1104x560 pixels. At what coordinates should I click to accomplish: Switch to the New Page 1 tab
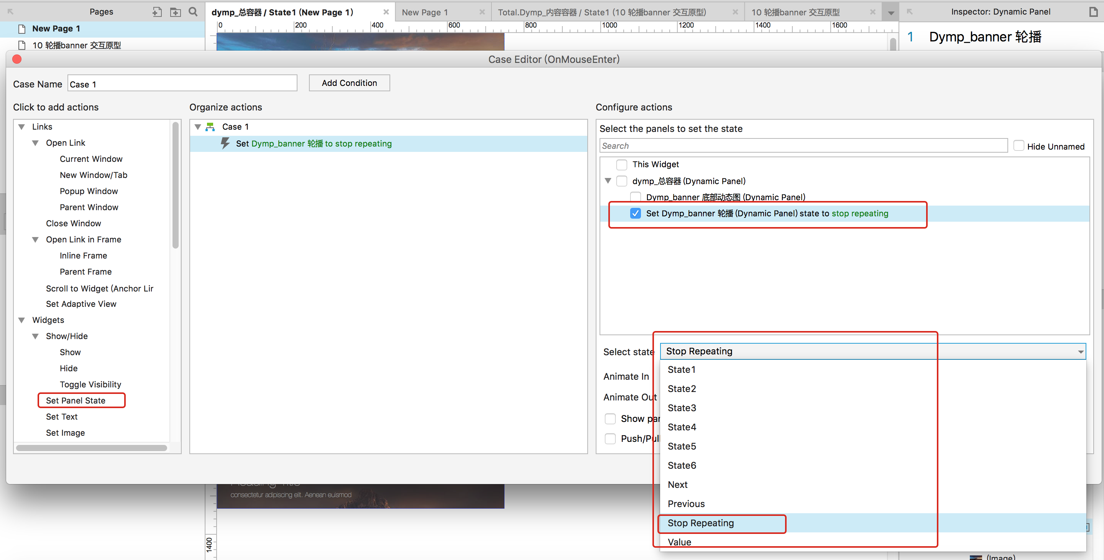coord(424,12)
